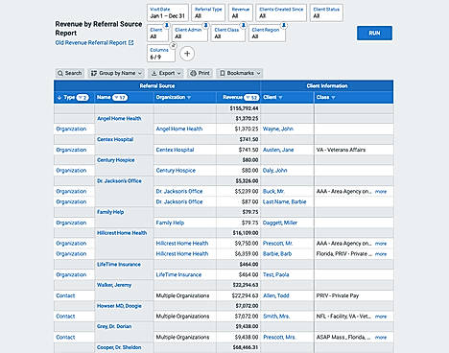
Task: Click the Organization column filter icon
Action: click(189, 98)
